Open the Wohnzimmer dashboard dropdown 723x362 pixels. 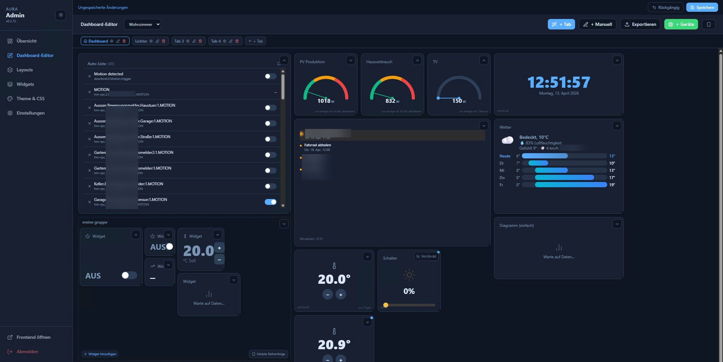[142, 24]
